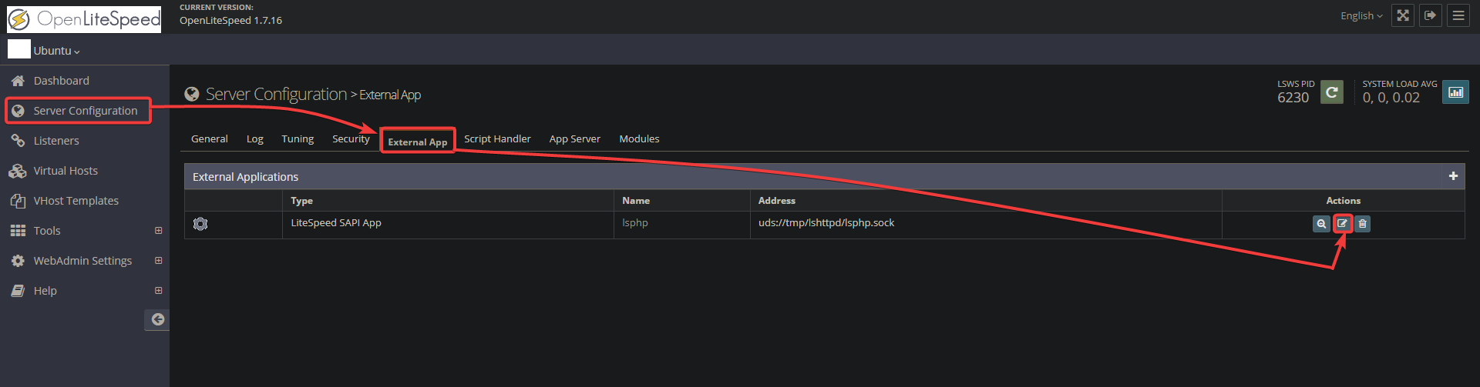The image size is (1480, 387).
Task: Switch to the Tuning tab
Action: [298, 139]
